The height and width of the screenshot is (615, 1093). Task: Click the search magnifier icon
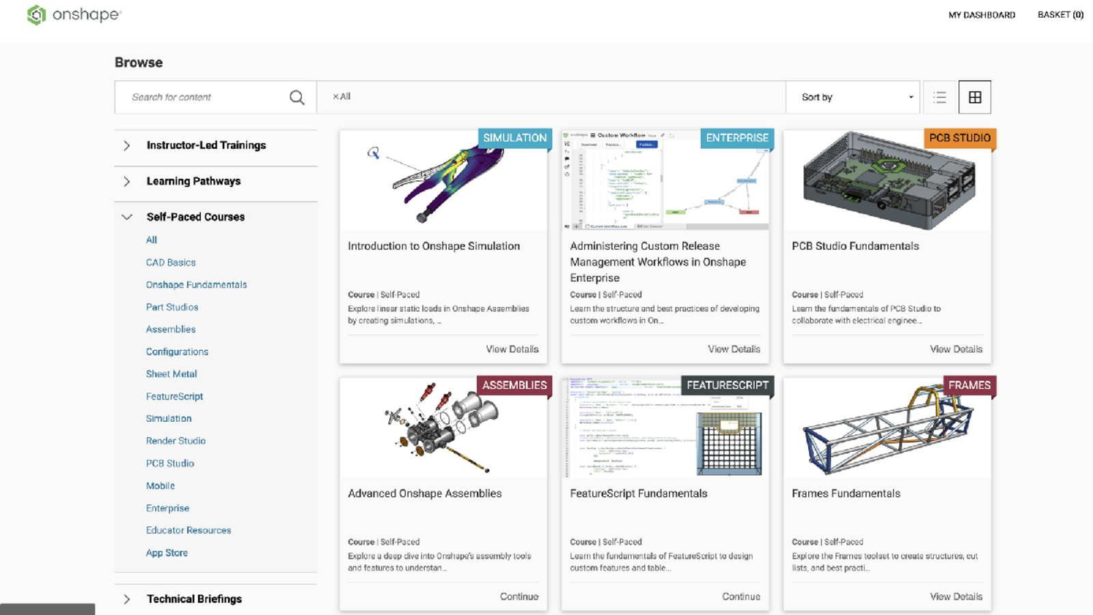coord(296,98)
